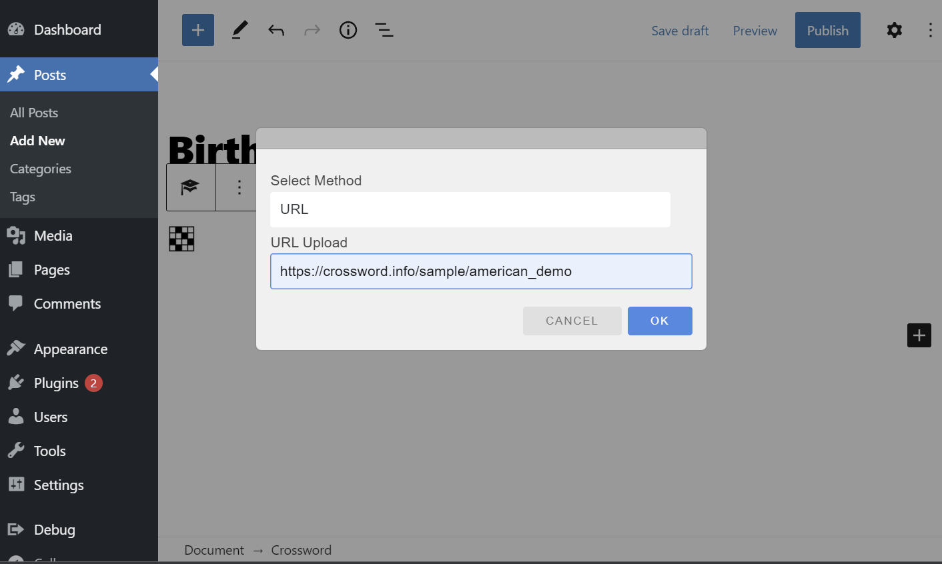Click the post title heading
Image resolution: width=942 pixels, height=564 pixels.
[x=212, y=149]
